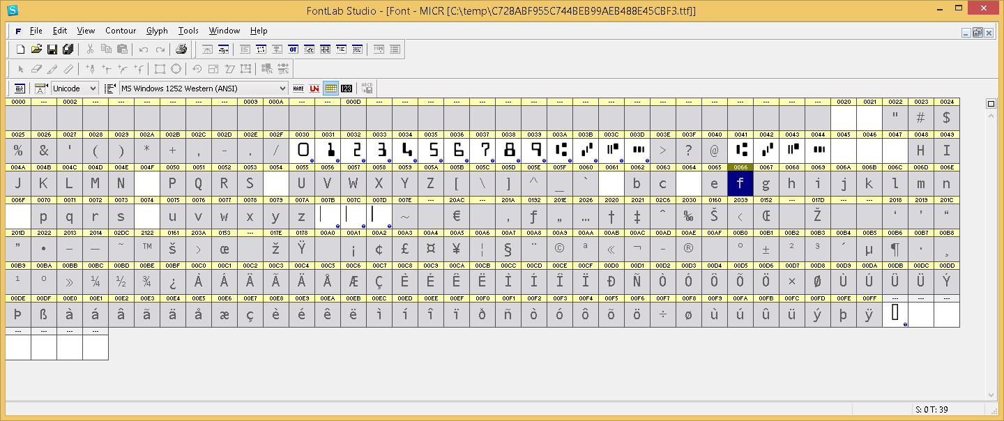This screenshot has width=1004, height=421.
Task: Expand the Unicode caption dropdown
Action: click(93, 89)
